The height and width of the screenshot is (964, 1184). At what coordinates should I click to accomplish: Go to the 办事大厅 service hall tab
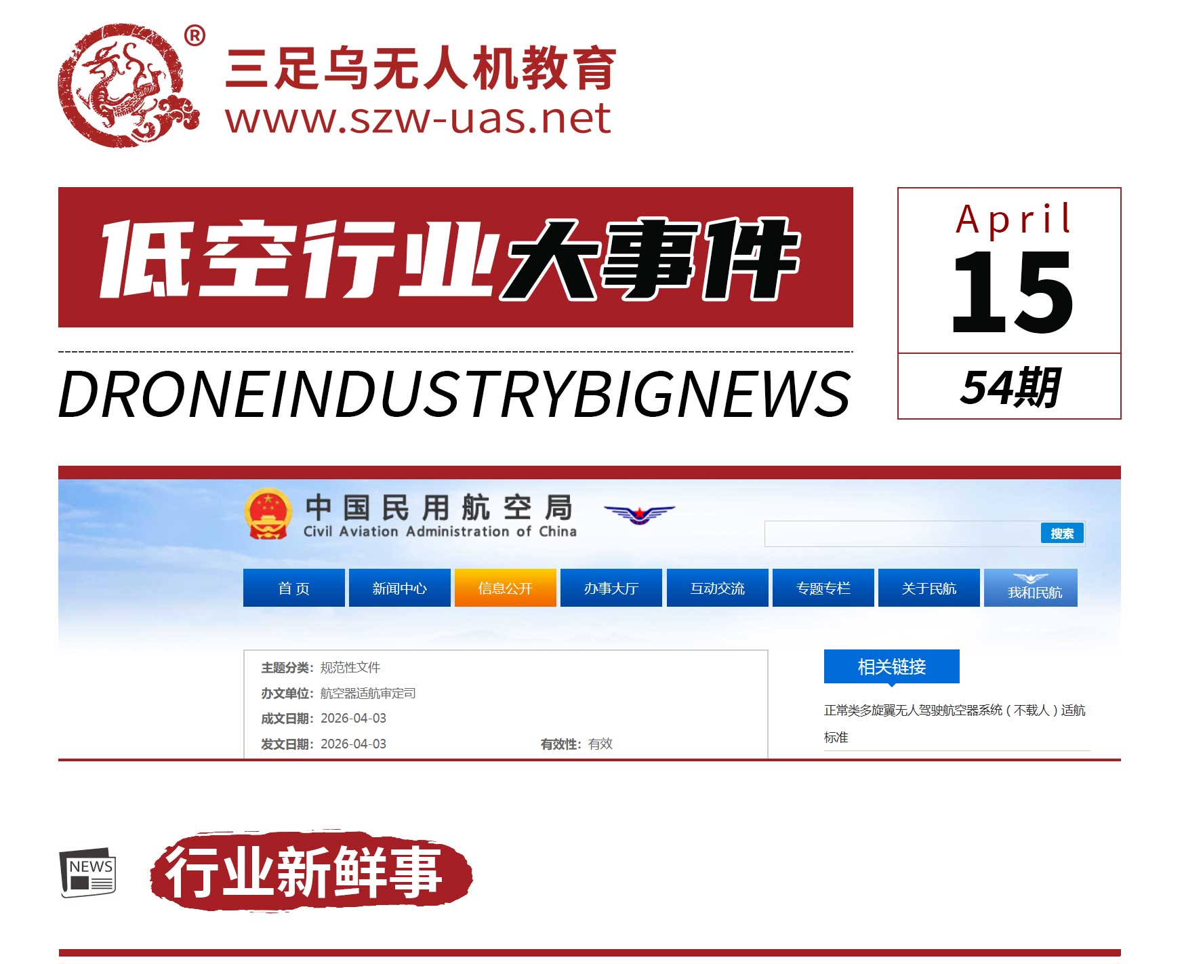point(611,588)
